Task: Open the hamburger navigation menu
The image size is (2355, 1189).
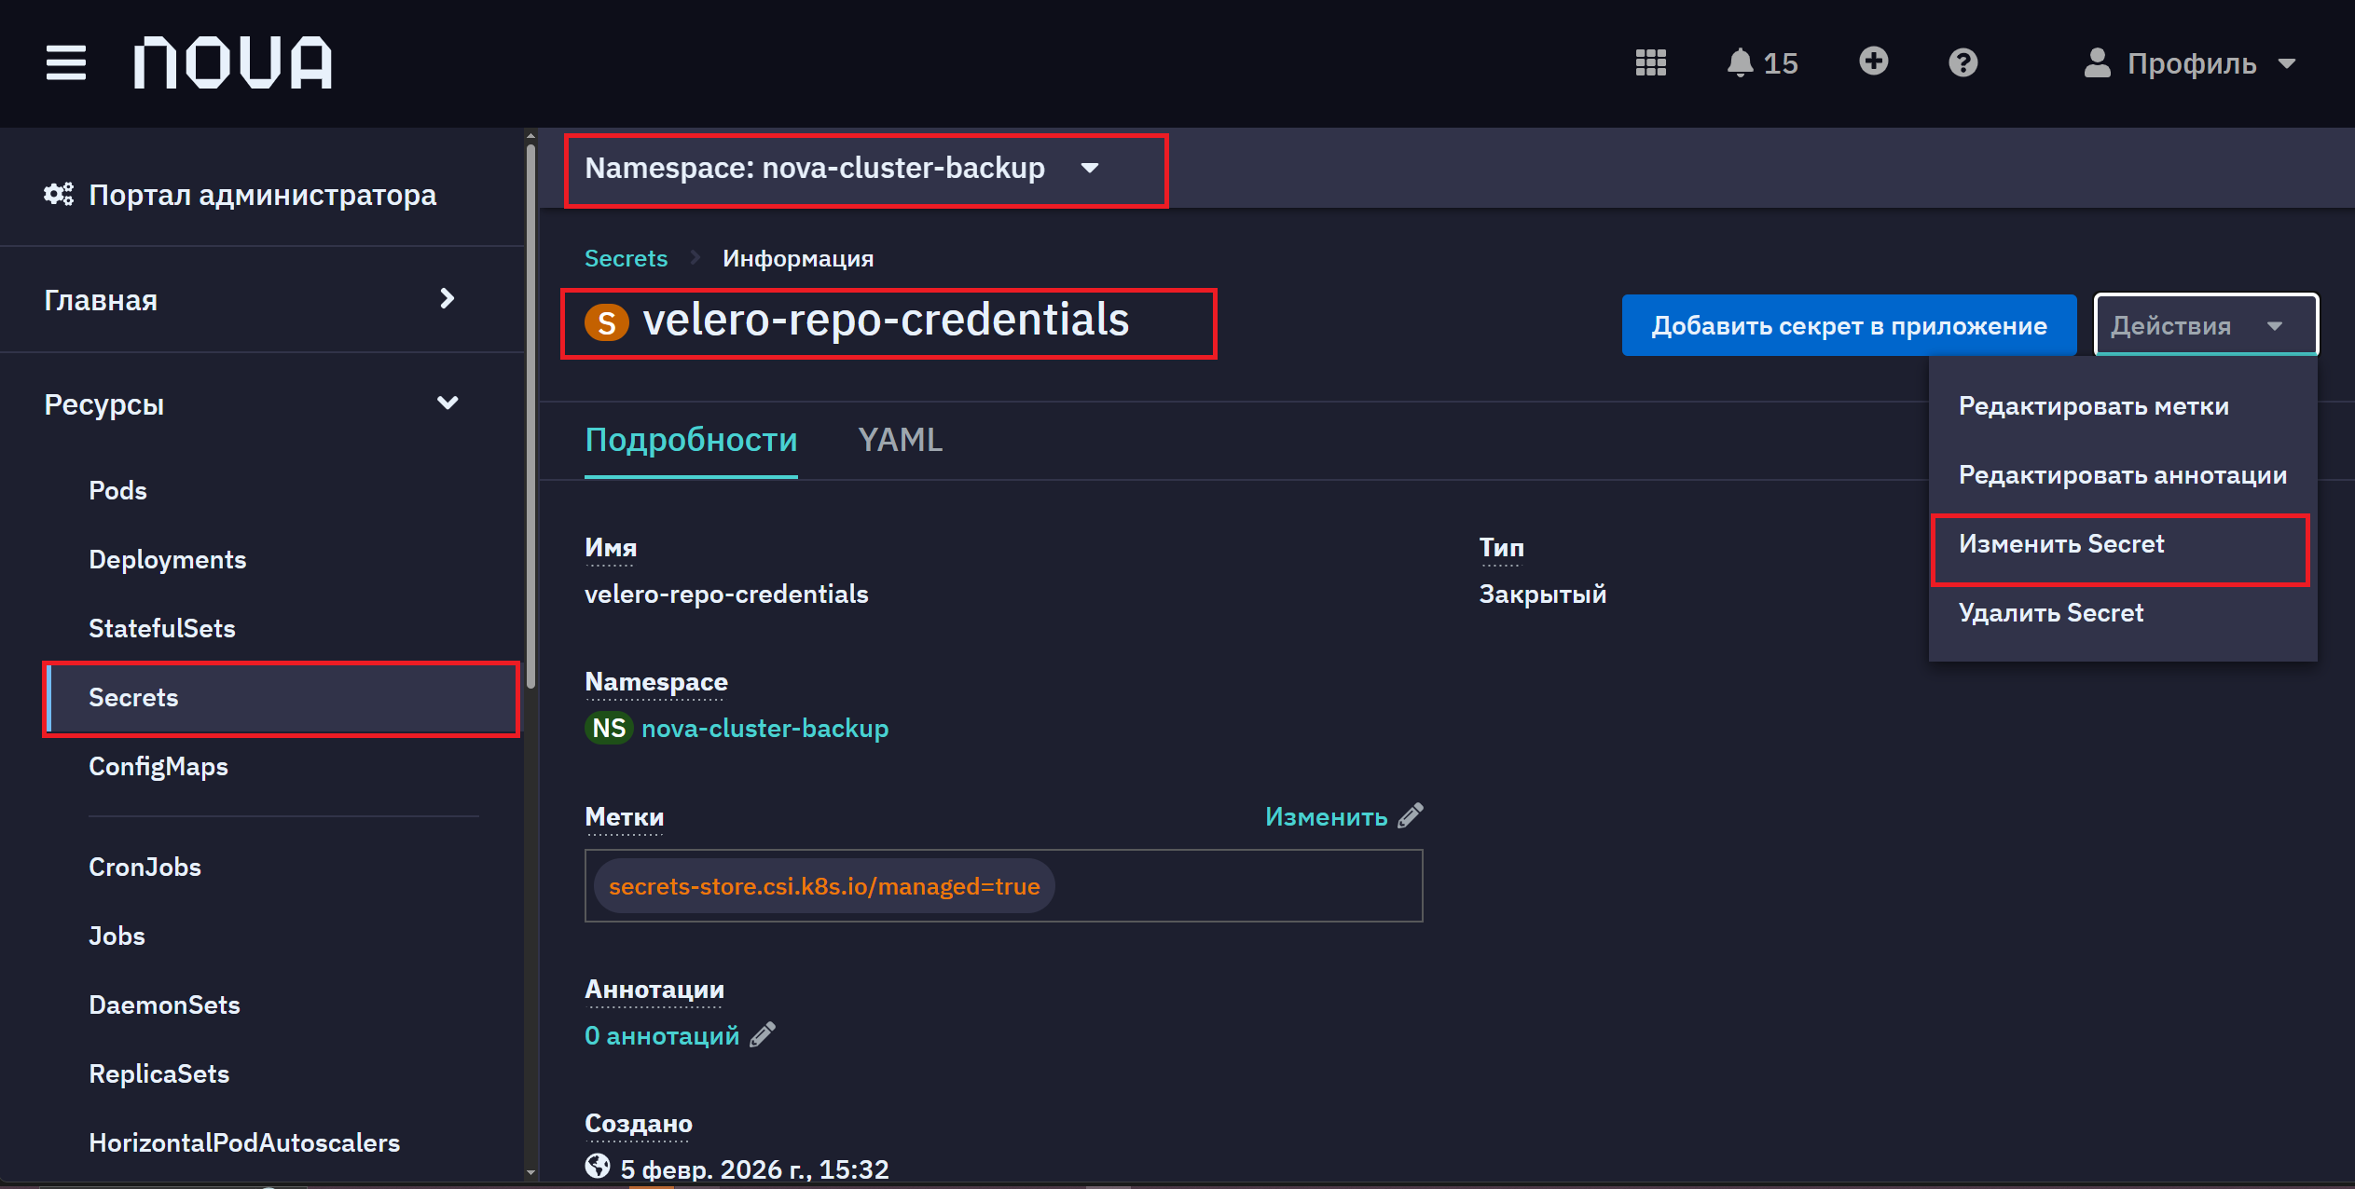Action: 65,62
